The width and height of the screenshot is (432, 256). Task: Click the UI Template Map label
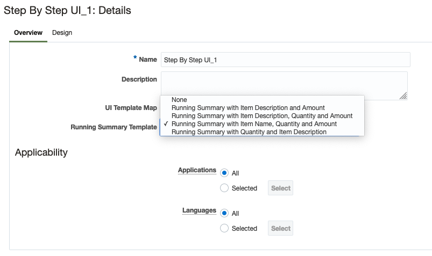[x=131, y=108]
